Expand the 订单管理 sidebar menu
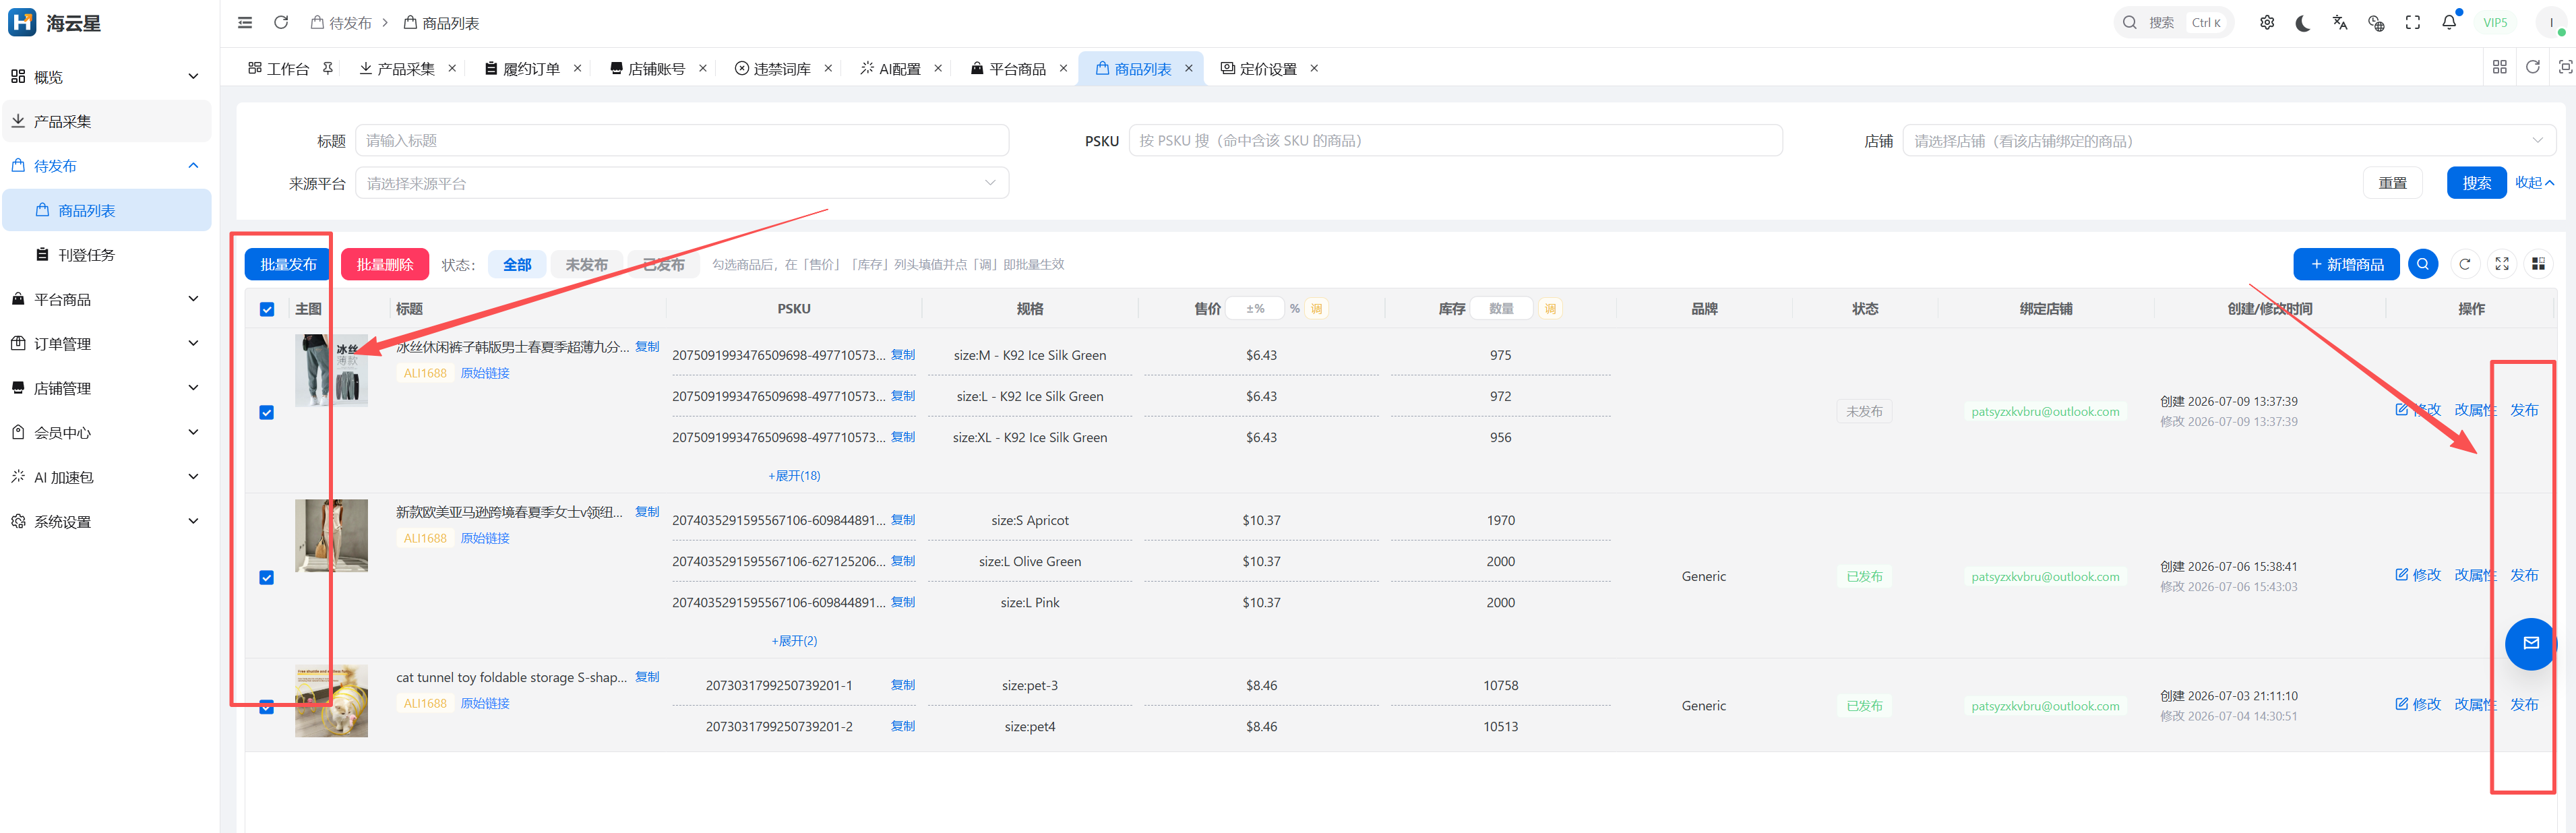Viewport: 2576px width, 833px height. point(105,344)
